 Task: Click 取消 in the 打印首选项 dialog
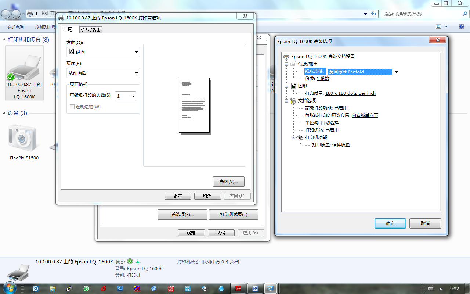[x=207, y=196]
